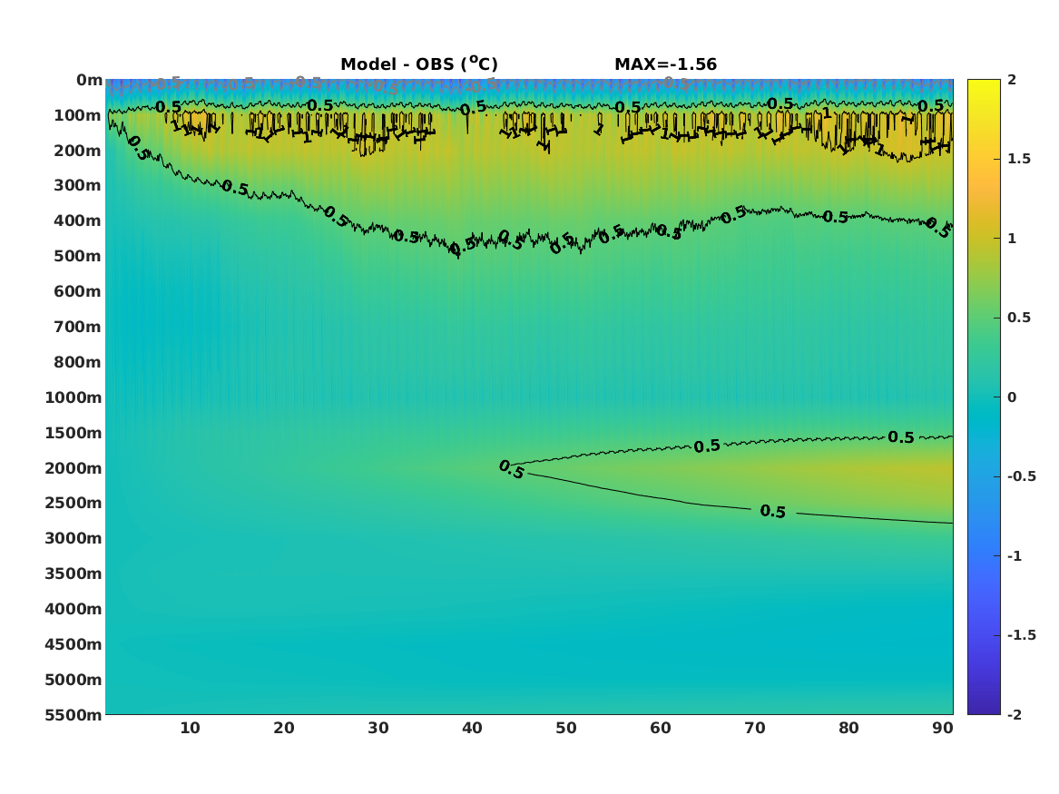The width and height of the screenshot is (1059, 794).
Task: Click the '3500m' depth axis label
Action: (74, 573)
